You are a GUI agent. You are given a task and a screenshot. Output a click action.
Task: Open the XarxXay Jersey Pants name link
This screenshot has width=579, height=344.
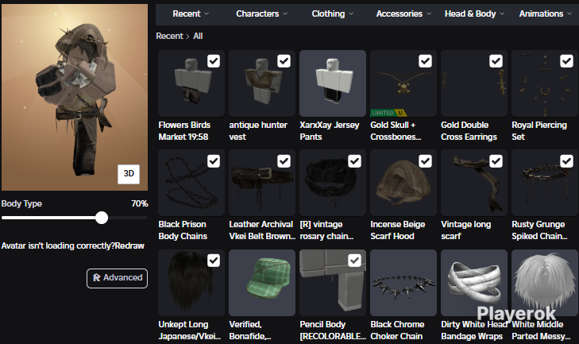pos(330,131)
